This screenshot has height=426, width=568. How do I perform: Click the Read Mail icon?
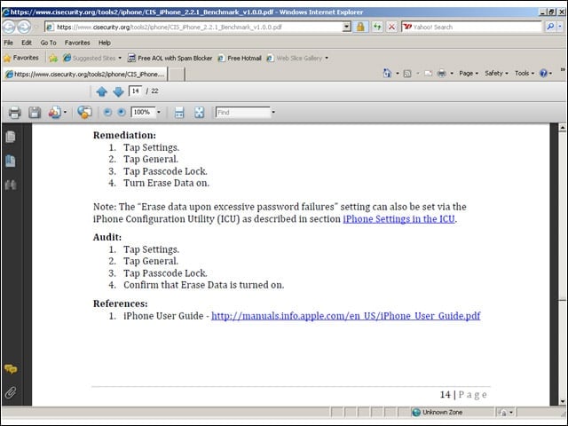point(428,74)
